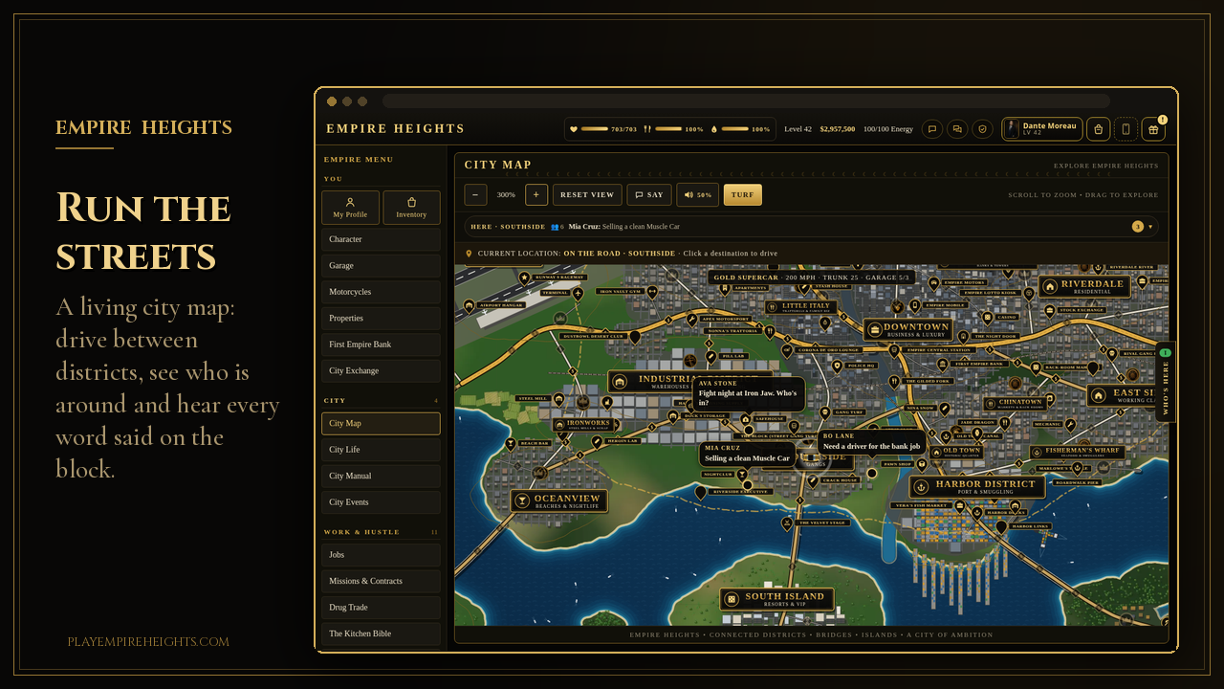Open the phone icon in the top bar
1224x689 pixels.
(x=1126, y=129)
